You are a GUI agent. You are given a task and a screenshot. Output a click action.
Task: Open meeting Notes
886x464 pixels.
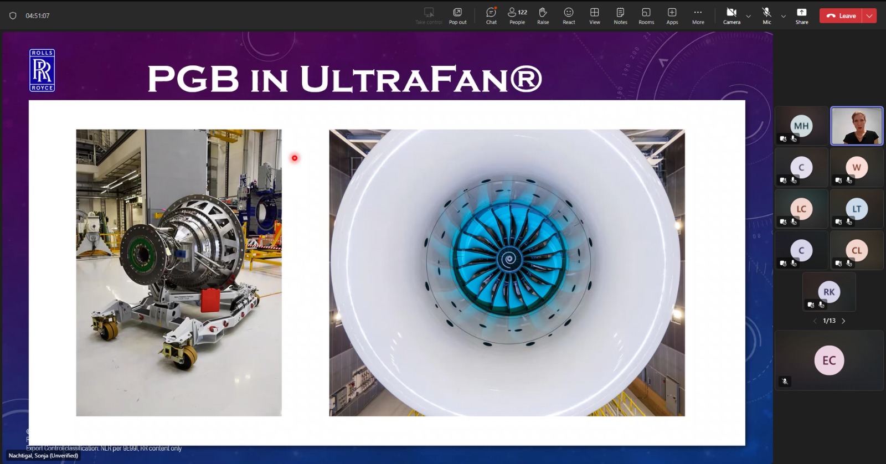620,16
